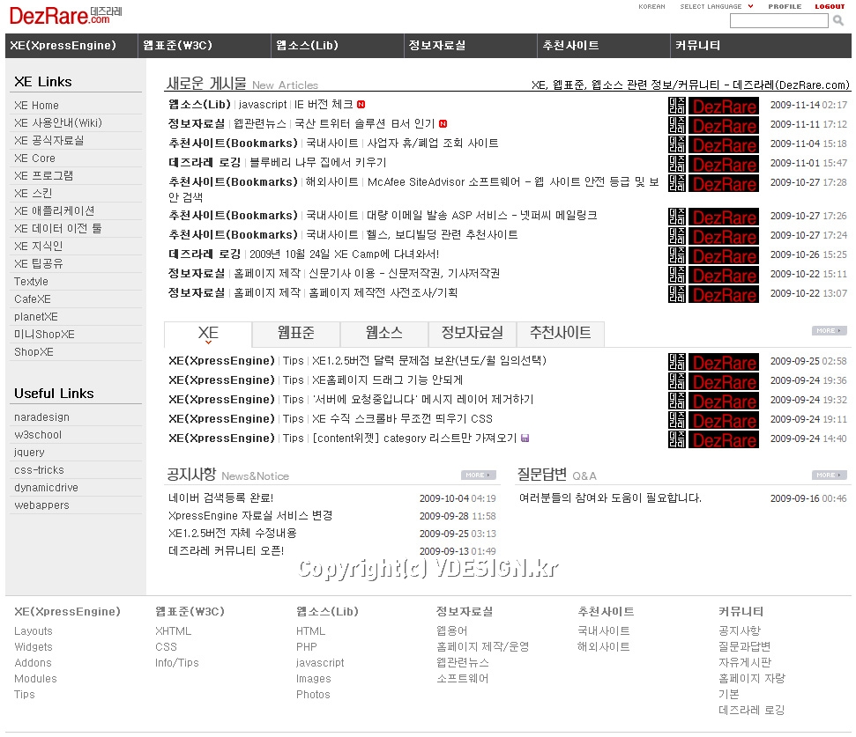Screen dimensions: 856x737
Task: Click DezRare author image on 2009-11-14 02:17 row
Action: tap(713, 106)
